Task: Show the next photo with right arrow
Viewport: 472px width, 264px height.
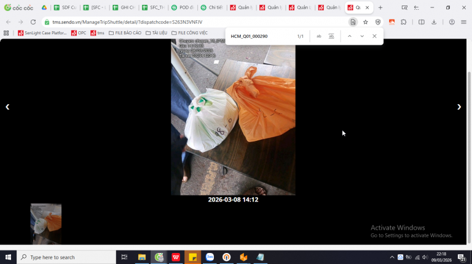Action: (x=458, y=107)
